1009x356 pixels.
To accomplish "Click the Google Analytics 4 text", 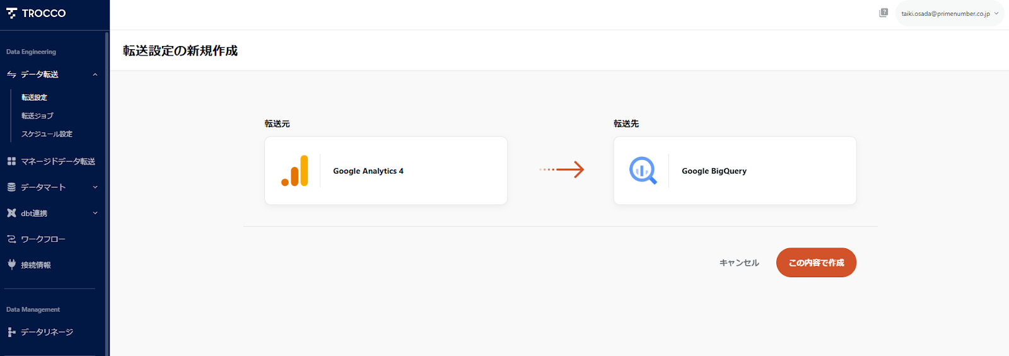I will (x=368, y=171).
